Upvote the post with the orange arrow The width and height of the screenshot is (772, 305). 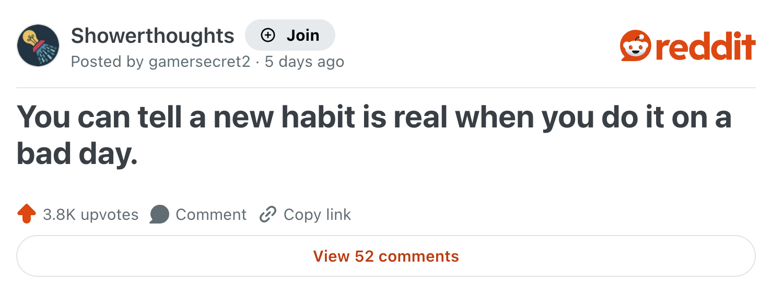[27, 214]
